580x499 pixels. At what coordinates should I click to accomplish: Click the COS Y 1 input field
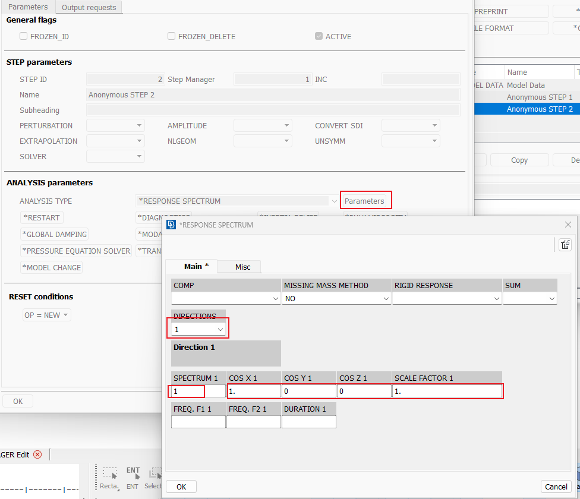coord(309,391)
